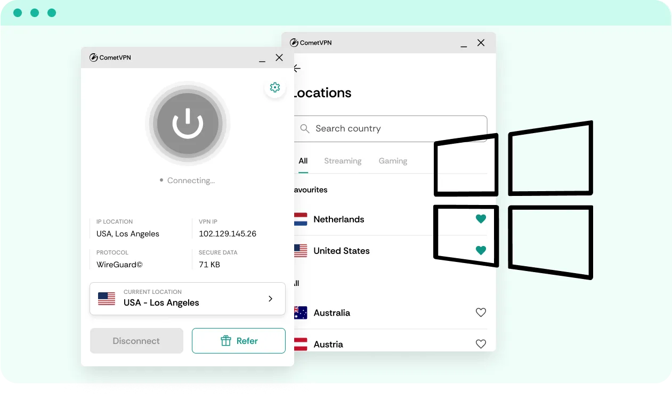672x394 pixels.
Task: Open settings via the gear icon
Action: click(275, 87)
